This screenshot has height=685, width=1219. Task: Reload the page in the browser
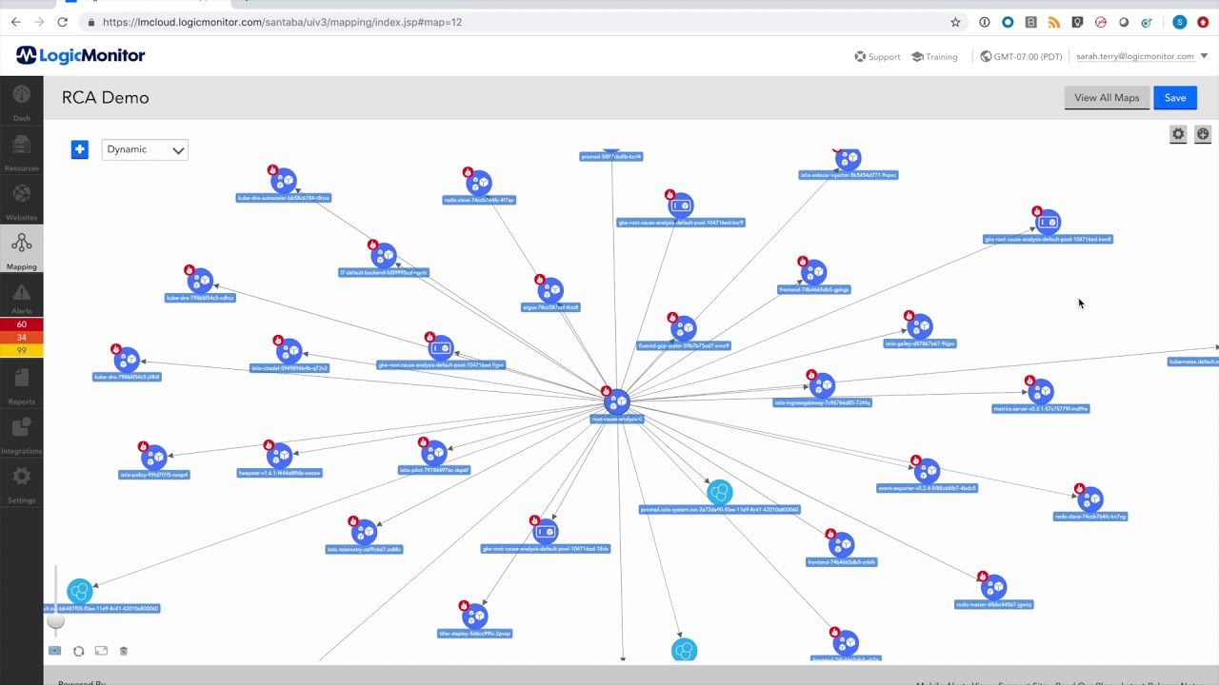pos(63,22)
